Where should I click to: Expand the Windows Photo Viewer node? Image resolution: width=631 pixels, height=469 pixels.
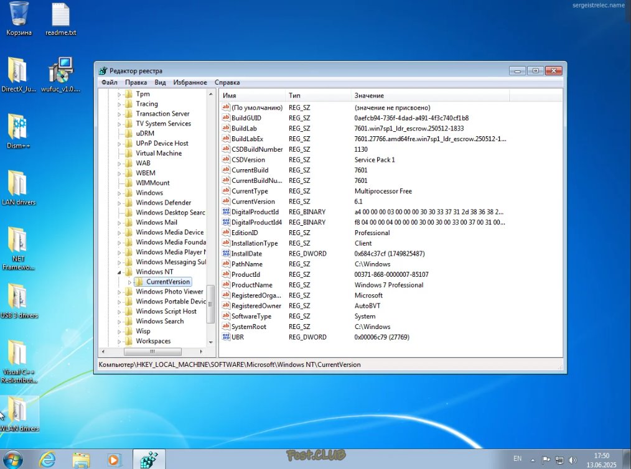coord(119,292)
